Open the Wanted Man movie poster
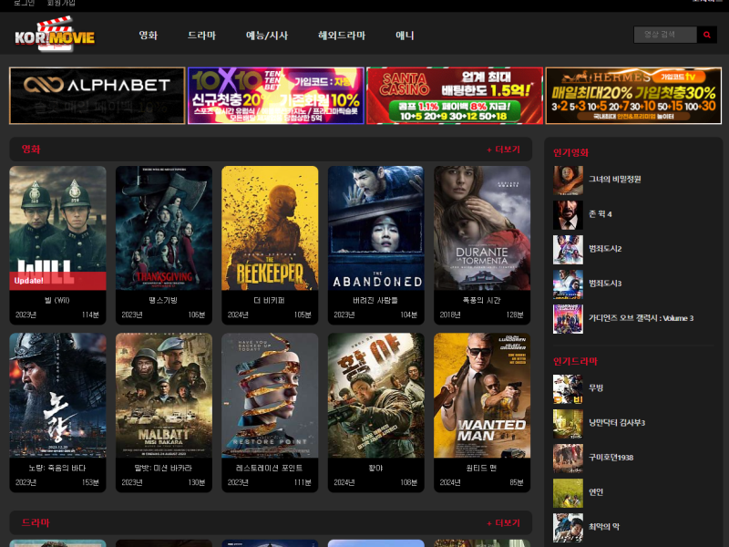 pos(482,396)
